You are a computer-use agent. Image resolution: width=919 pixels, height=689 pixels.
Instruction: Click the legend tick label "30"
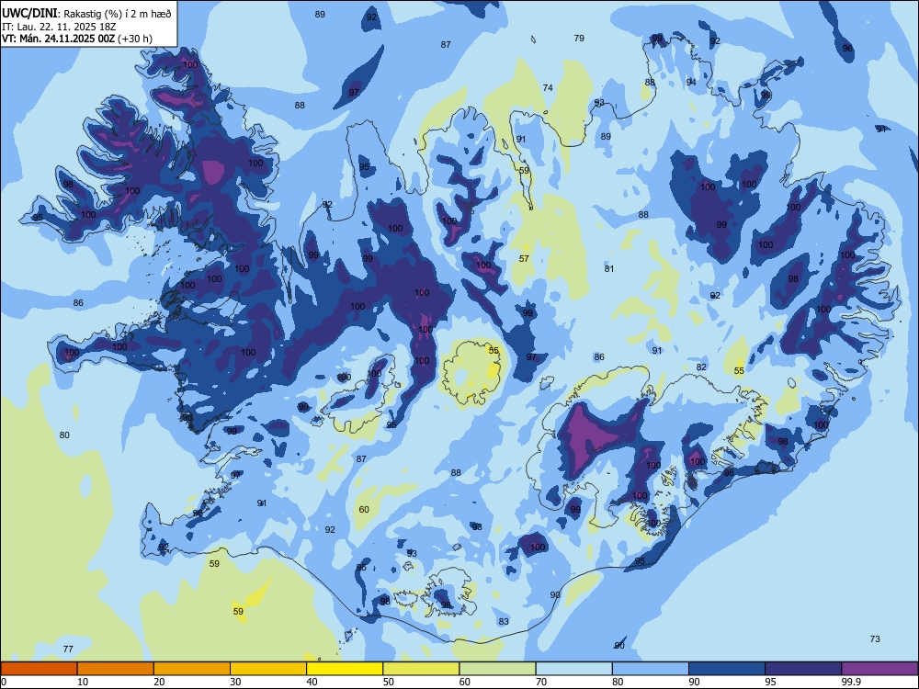tap(235, 682)
